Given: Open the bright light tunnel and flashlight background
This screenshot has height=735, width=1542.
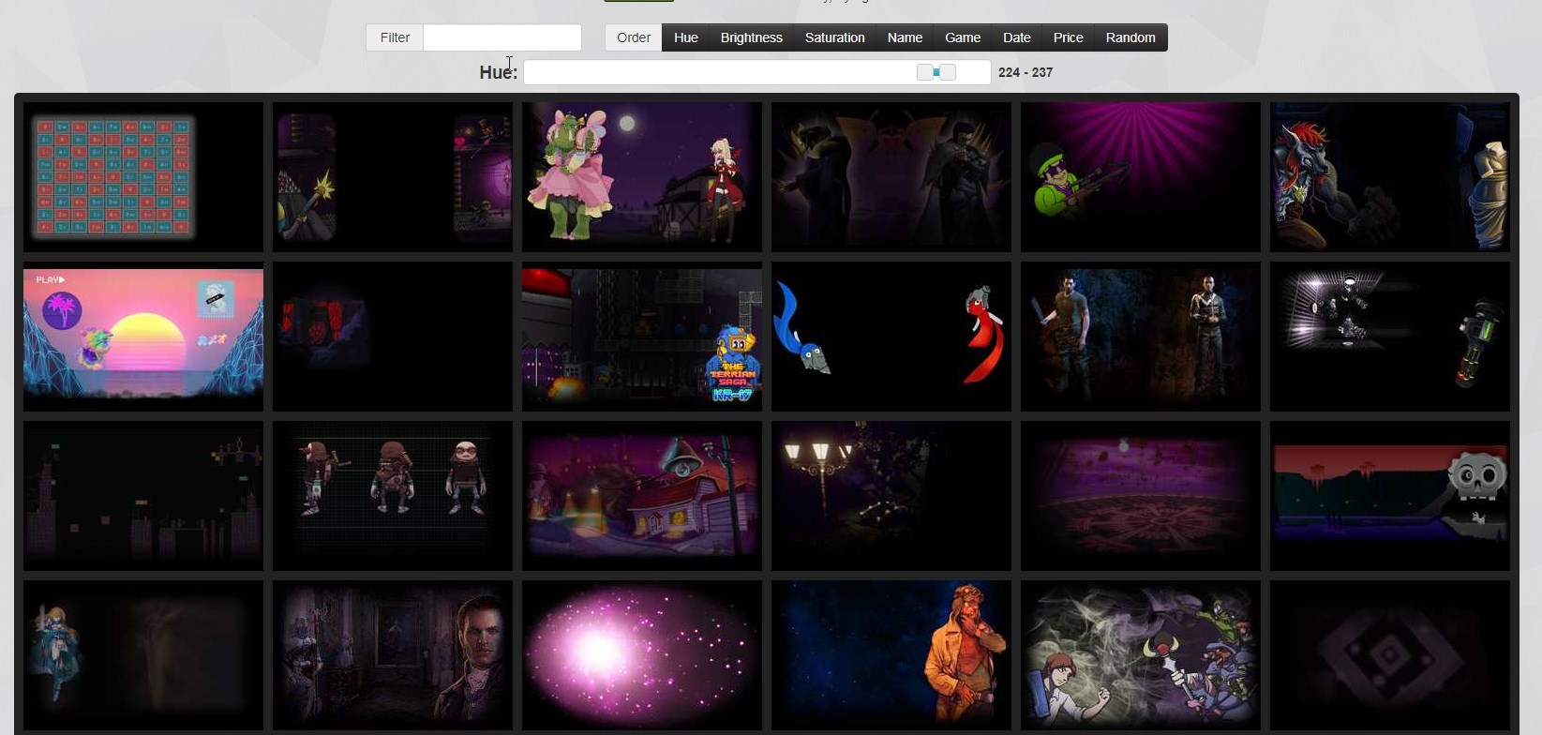Looking at the screenshot, I should (x=1390, y=336).
